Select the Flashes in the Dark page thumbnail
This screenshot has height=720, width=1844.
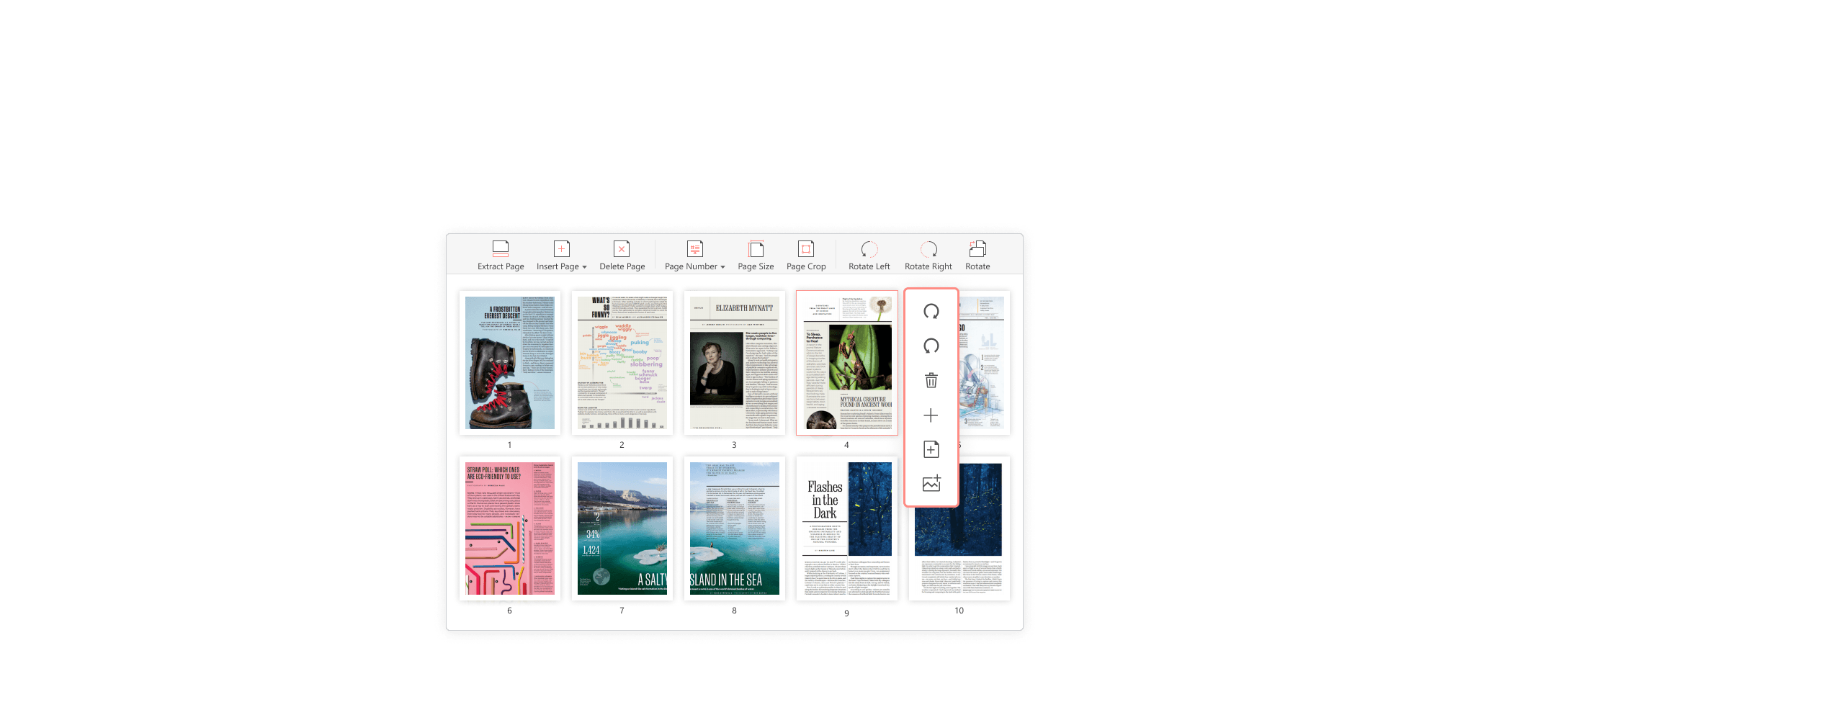click(x=847, y=529)
